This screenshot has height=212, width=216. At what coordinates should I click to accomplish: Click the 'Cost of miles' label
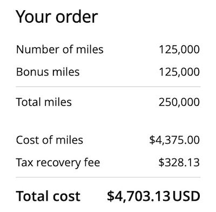pyautogui.click(x=50, y=140)
